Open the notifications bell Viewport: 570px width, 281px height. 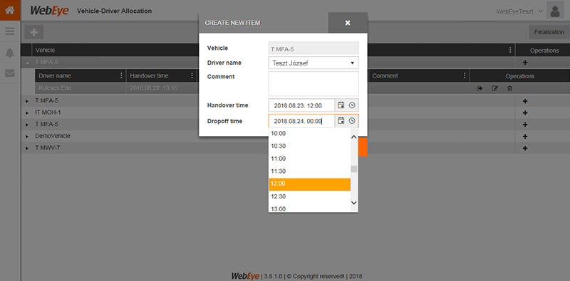pyautogui.click(x=10, y=53)
